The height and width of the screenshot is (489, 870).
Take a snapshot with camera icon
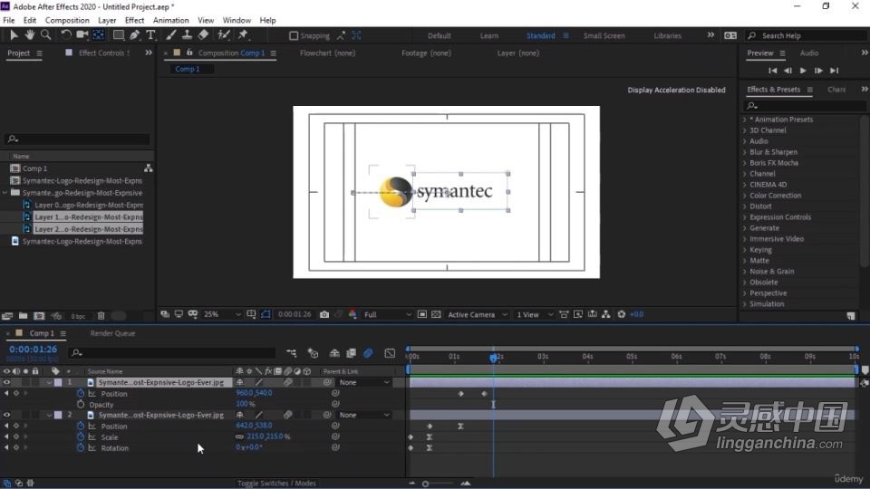[324, 314]
